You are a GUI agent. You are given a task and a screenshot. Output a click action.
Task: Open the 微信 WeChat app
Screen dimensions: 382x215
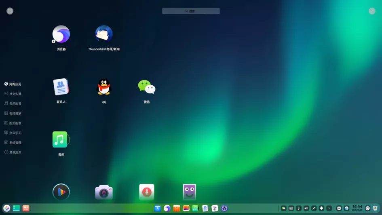(147, 86)
